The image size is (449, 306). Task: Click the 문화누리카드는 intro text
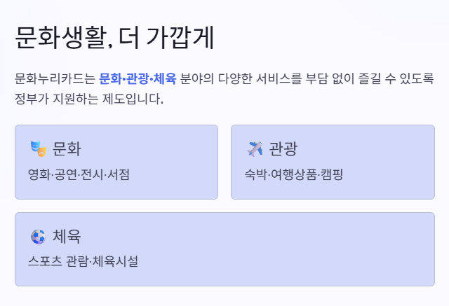pyautogui.click(x=55, y=78)
